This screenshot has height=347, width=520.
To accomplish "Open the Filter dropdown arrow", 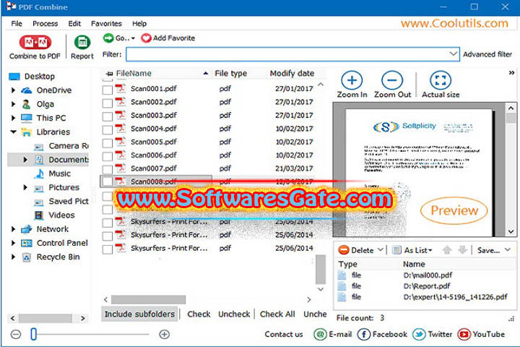I will (453, 53).
